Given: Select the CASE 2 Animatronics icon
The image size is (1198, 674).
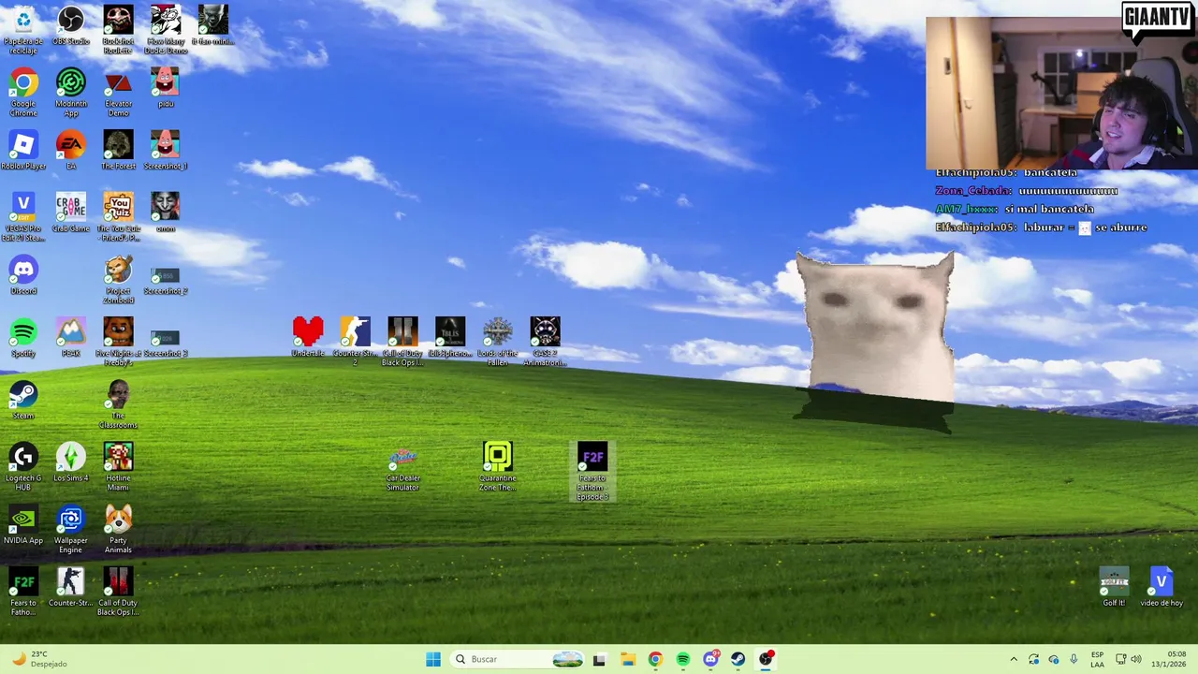Looking at the screenshot, I should tap(545, 342).
